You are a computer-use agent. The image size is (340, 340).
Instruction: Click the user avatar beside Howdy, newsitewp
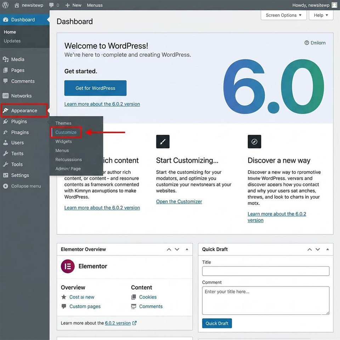[x=334, y=5]
